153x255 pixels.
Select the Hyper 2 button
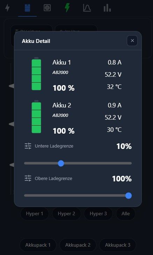(x=66, y=213)
